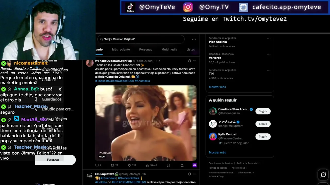The width and height of the screenshot is (330, 185).
Task: Open more menu on El Claquetazo post
Action: point(195,174)
